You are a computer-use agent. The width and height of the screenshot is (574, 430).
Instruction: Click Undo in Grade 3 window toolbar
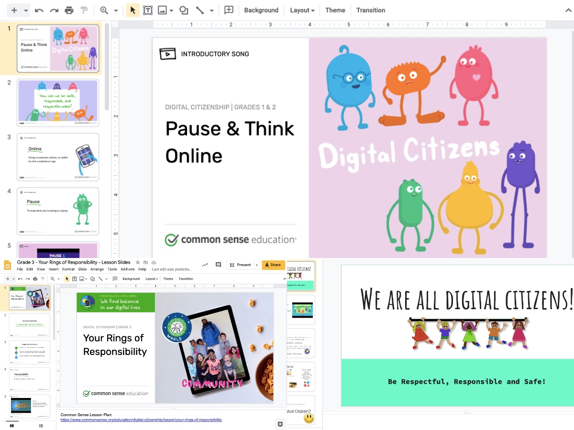(x=20, y=279)
